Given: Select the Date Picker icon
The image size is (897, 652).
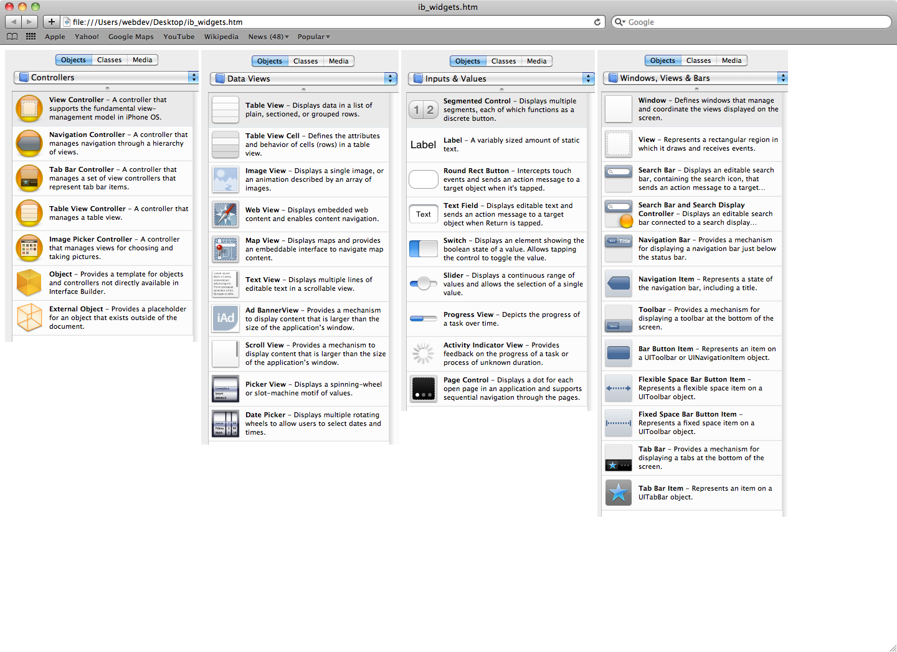Looking at the screenshot, I should 225,423.
